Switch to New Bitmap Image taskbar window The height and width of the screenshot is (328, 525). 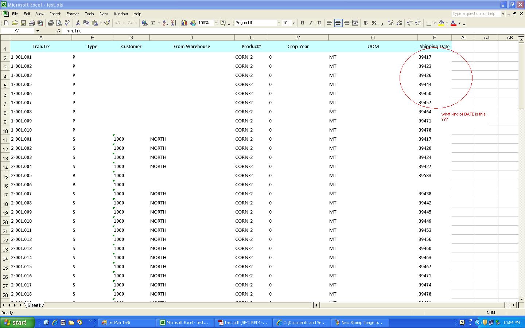[361, 323]
